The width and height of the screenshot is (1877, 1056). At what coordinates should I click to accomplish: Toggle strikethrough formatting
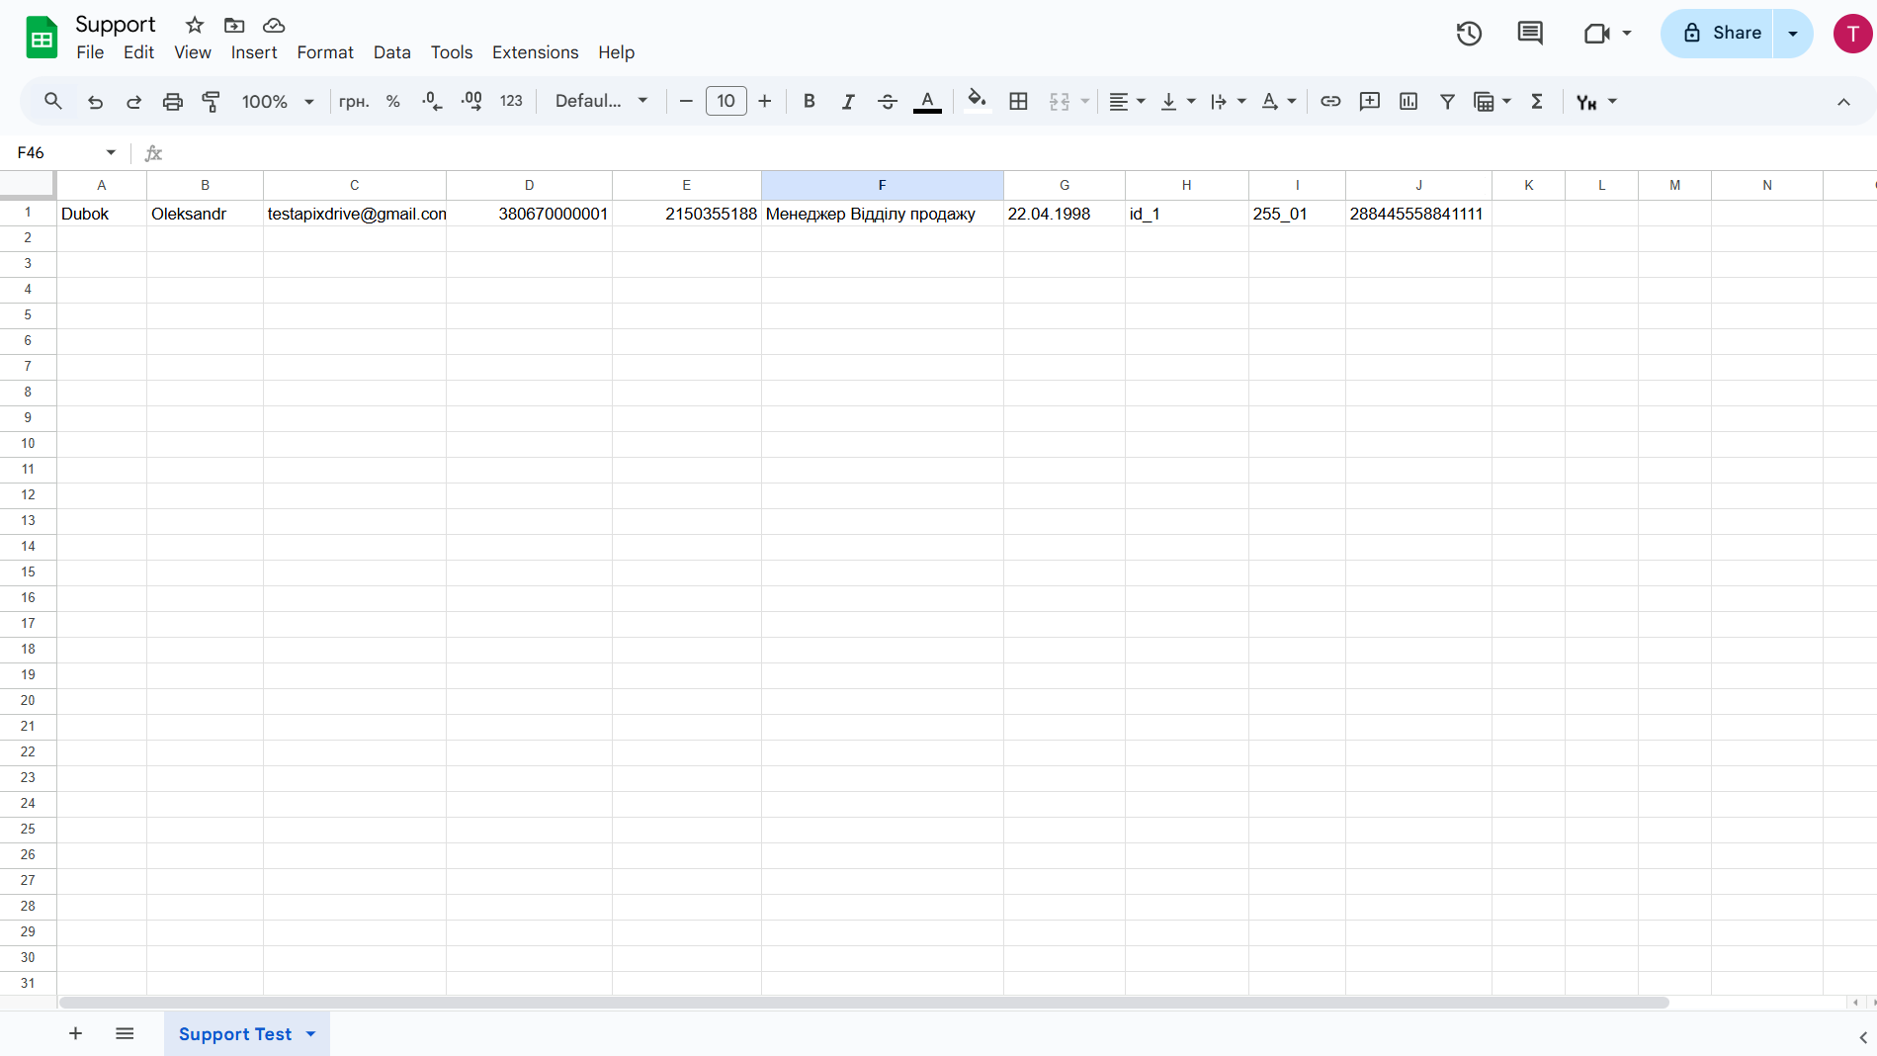[x=887, y=101]
